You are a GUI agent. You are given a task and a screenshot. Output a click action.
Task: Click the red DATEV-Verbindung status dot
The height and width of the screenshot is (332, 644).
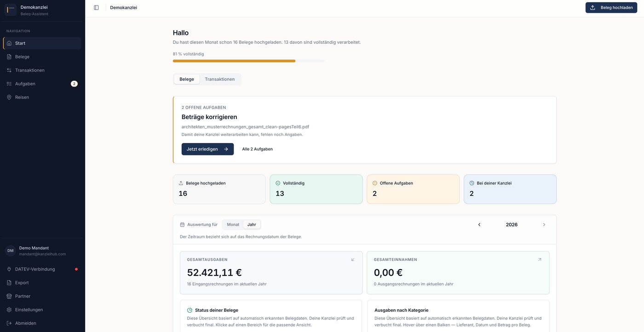click(x=76, y=269)
